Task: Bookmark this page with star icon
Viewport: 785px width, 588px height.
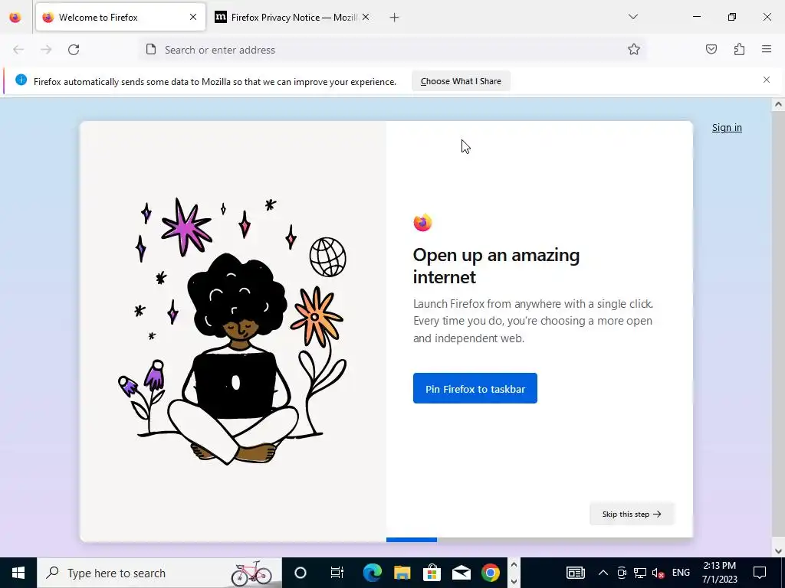Action: [634, 49]
